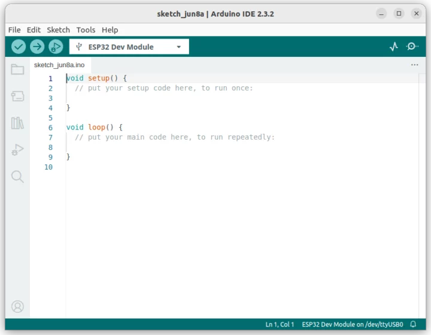The image size is (431, 335).
Task: Start debugging with the Debug button
Action: tap(56, 47)
